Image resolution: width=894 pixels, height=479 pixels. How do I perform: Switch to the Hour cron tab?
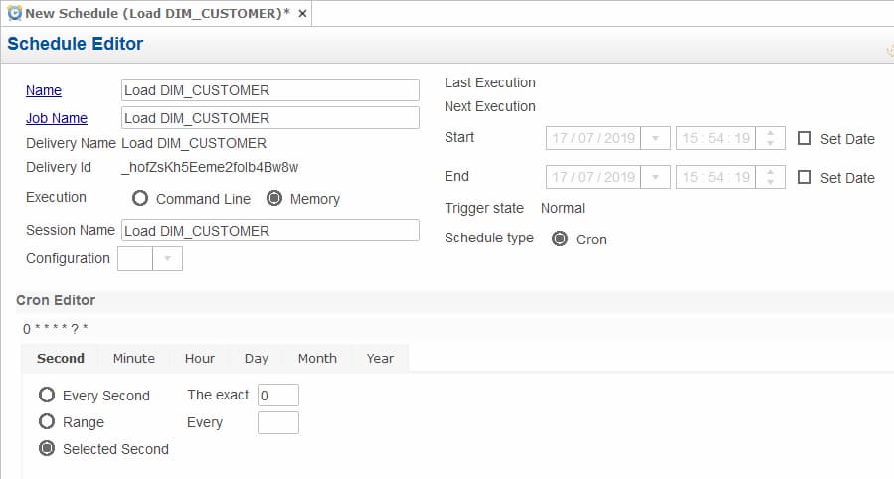click(200, 358)
